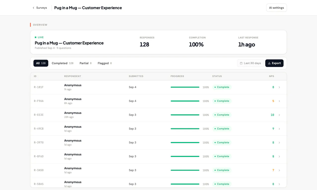Click the Complete status badge of R-181F

tap(222, 87)
